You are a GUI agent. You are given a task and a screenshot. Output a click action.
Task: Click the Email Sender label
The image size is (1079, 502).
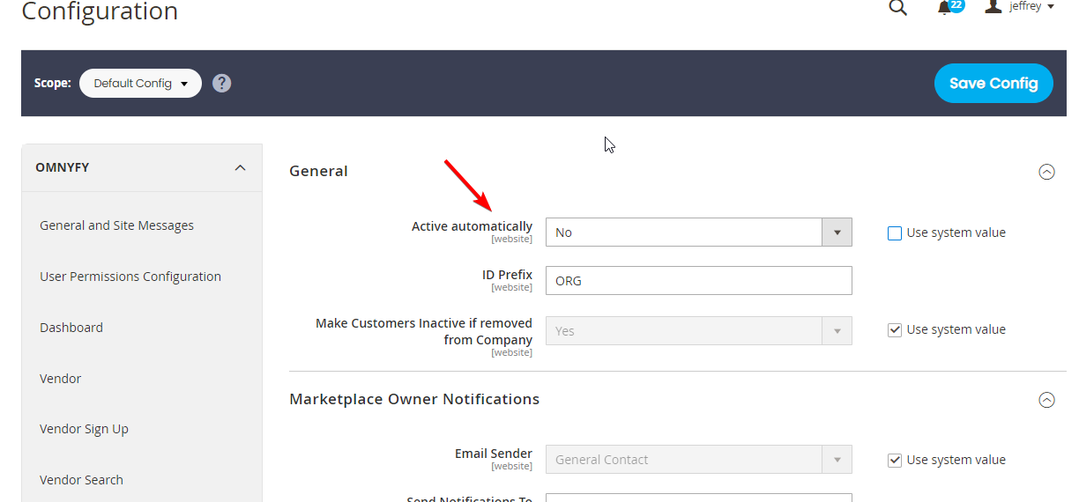(x=494, y=454)
